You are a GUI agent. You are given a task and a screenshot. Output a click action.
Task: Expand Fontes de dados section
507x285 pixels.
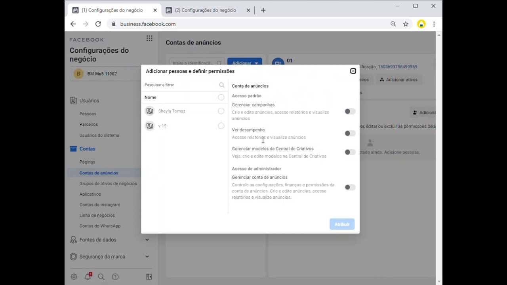(147, 239)
